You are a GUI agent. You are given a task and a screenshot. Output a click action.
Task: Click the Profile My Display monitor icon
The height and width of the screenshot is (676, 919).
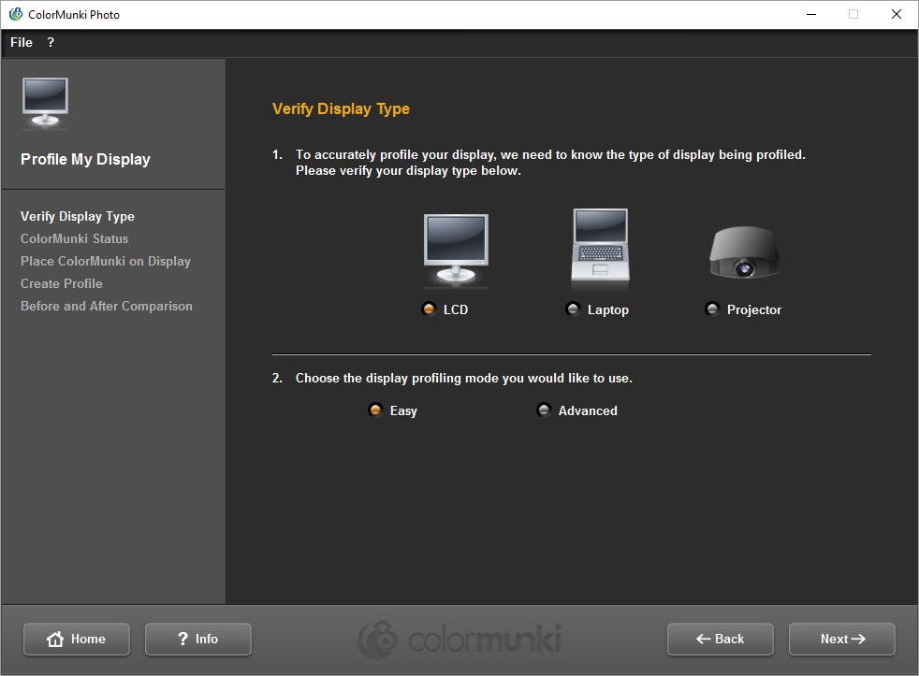[x=45, y=103]
